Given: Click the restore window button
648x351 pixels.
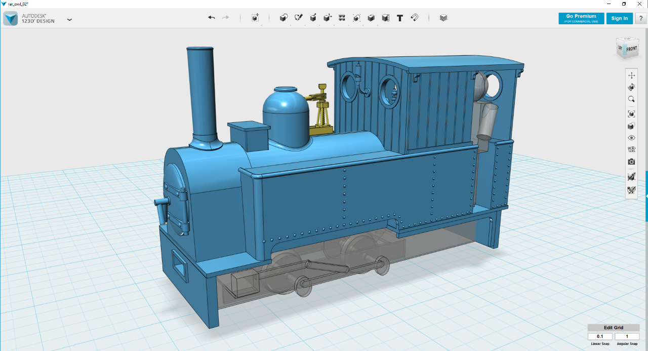Looking at the screenshot, I should [x=624, y=4].
